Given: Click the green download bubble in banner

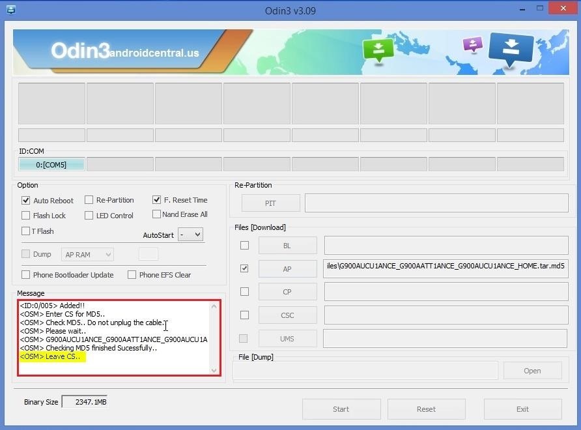Looking at the screenshot, I should pyautogui.click(x=378, y=50).
